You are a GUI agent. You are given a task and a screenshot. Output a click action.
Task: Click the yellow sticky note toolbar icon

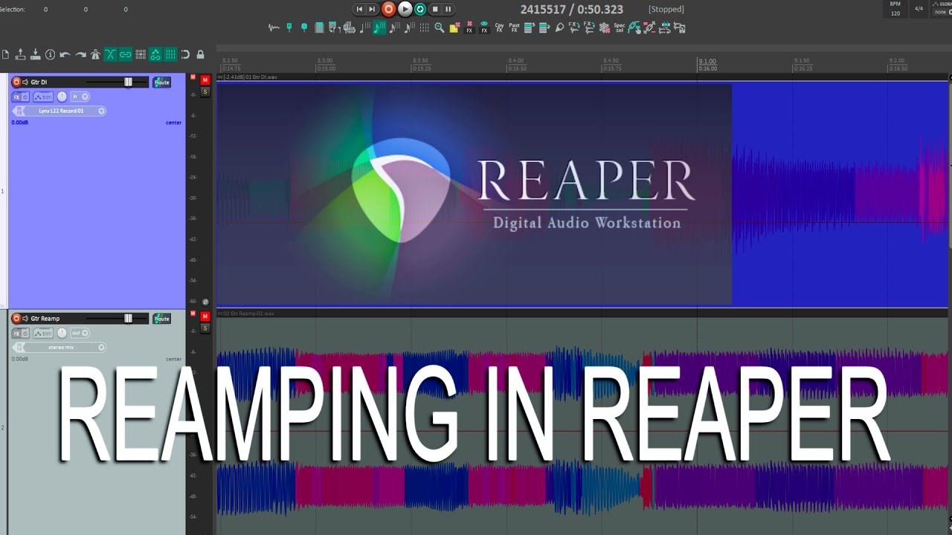coord(454,27)
